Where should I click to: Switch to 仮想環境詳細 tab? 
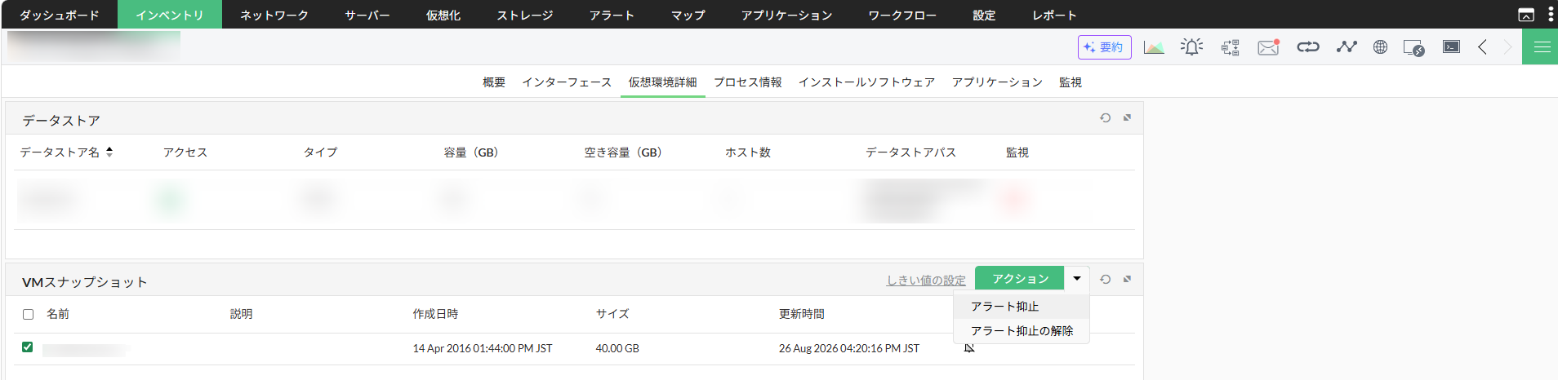click(662, 82)
